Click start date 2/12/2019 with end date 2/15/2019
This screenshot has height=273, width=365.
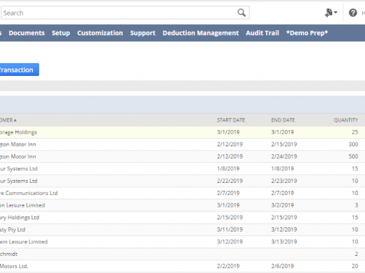(230, 144)
